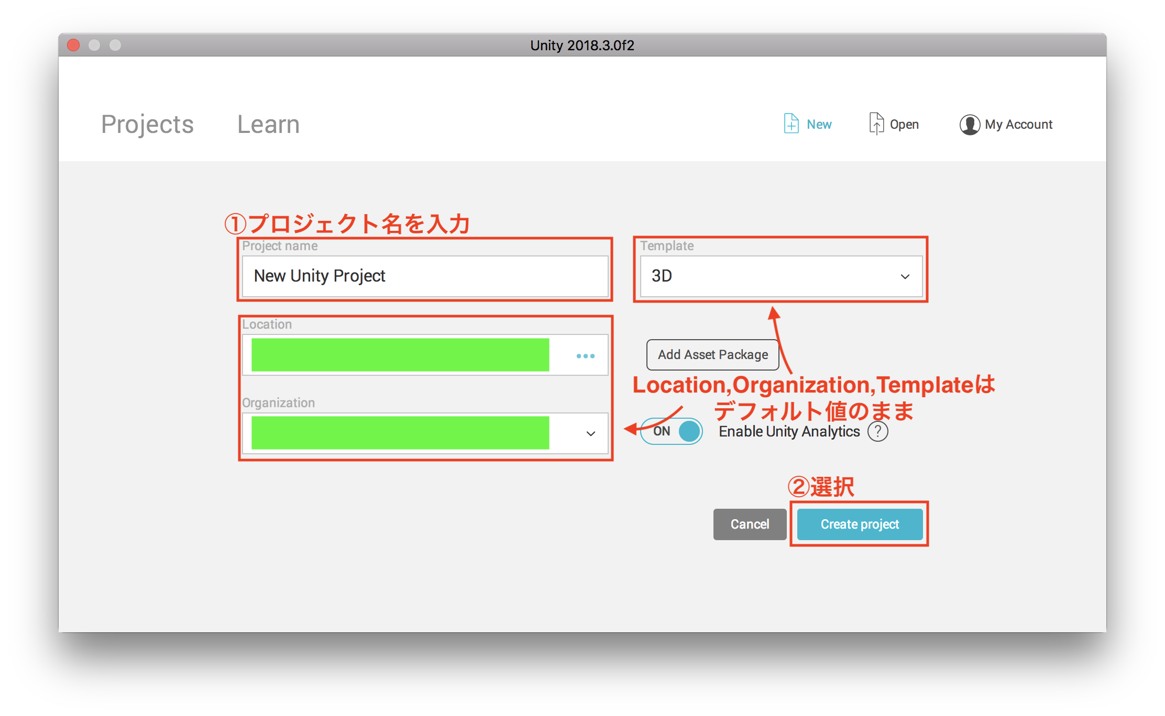Click the Location path field
This screenshot has height=716, width=1165.
(400, 355)
